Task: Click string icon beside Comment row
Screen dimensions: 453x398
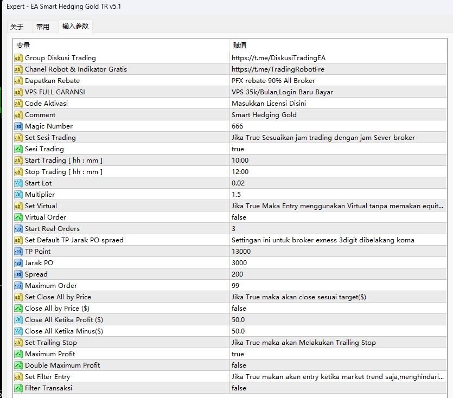Action: point(18,115)
